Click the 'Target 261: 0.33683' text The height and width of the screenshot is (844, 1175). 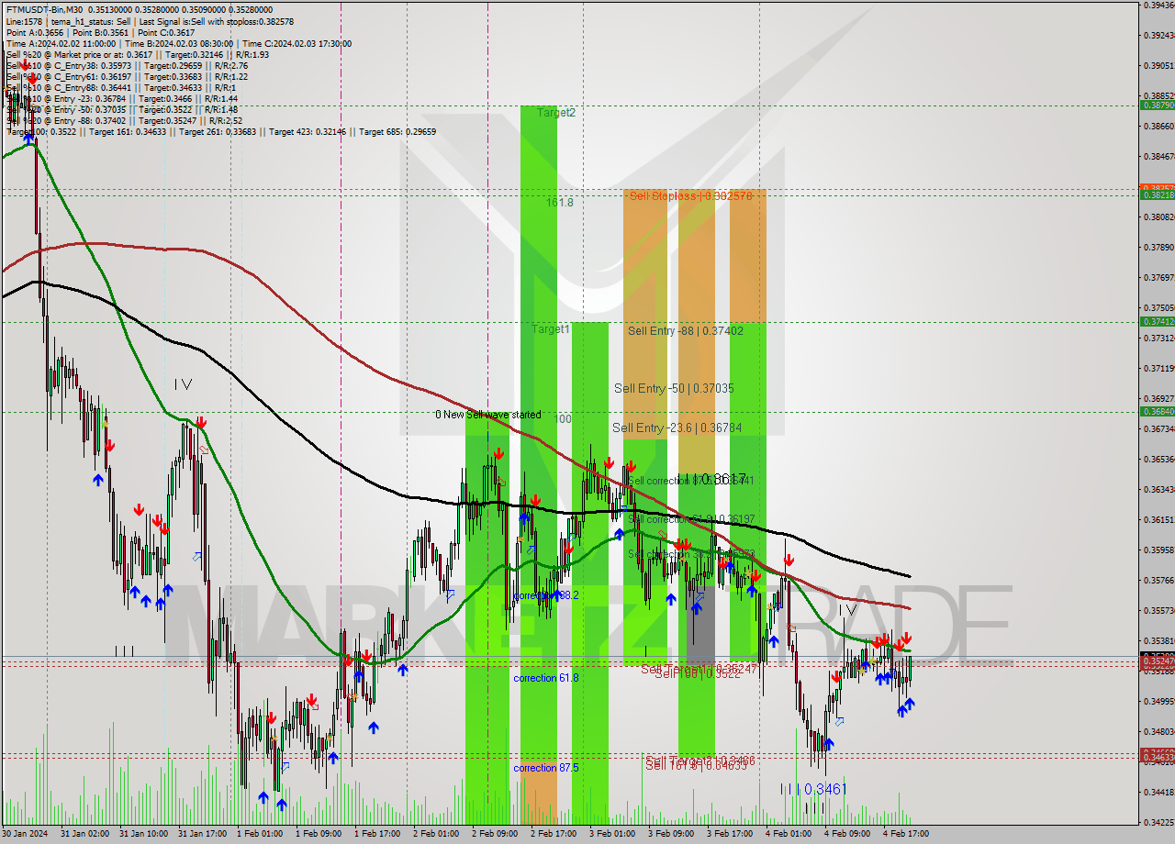220,131
